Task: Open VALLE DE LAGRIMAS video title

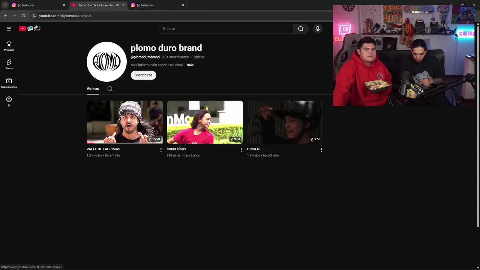Action: (x=103, y=149)
